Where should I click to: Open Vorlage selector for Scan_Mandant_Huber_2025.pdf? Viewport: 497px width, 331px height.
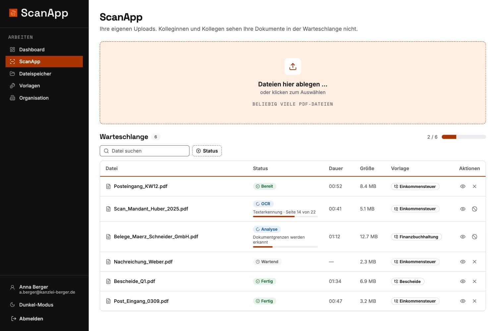415,209
